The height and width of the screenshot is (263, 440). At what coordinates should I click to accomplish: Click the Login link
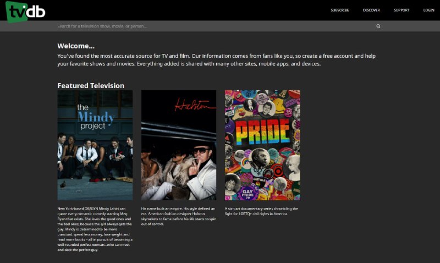[428, 10]
